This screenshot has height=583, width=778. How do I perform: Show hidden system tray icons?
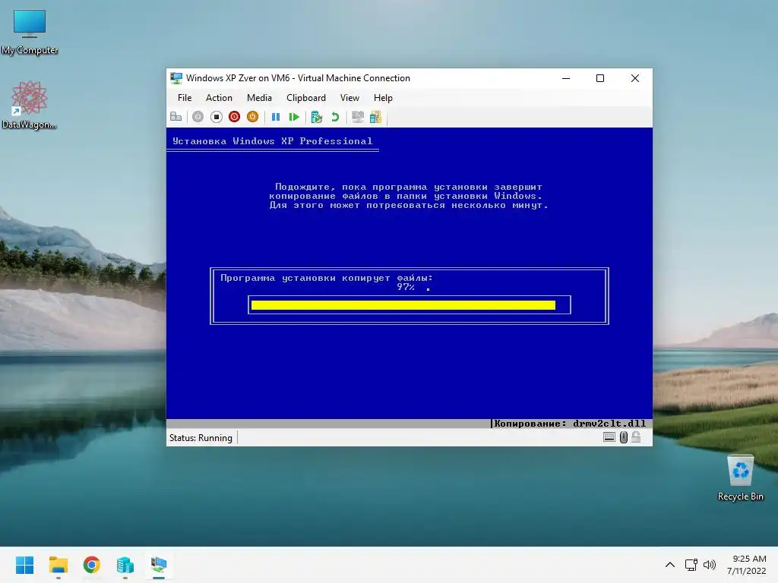(x=670, y=565)
